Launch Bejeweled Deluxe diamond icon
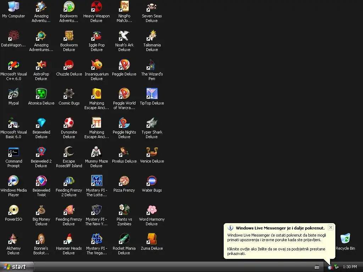Image resolution: width=363 pixels, height=272 pixels. (41, 123)
